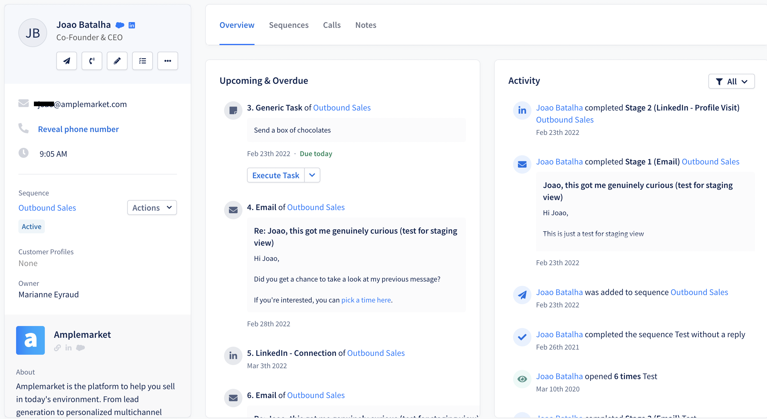Viewport: 767px width, 419px height.
Task: Click the Mar 3th 2022 date
Action: tap(267, 366)
